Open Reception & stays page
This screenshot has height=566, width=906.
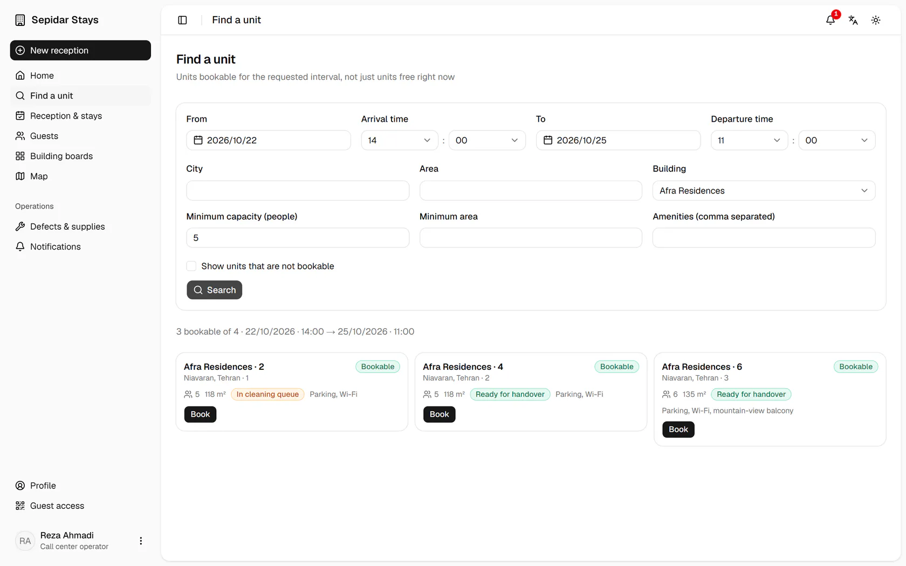[80, 116]
